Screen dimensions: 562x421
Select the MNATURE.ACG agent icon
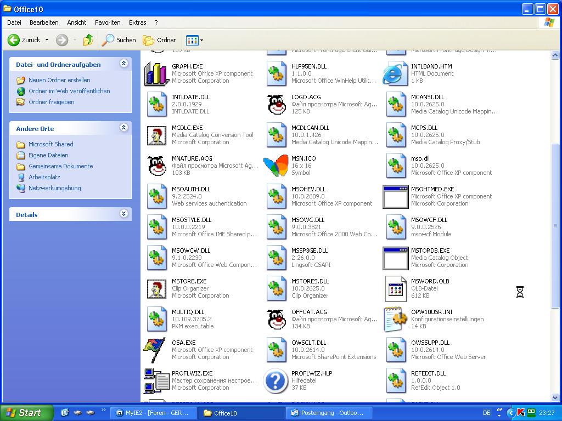pos(156,166)
